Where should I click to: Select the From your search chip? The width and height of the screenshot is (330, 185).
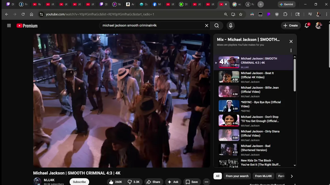pyautogui.click(x=237, y=176)
